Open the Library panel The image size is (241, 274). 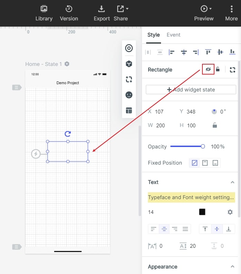(x=44, y=13)
